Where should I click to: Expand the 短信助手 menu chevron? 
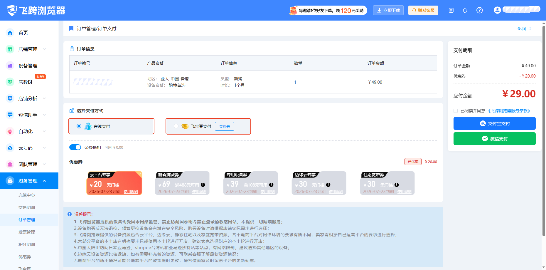click(44, 115)
